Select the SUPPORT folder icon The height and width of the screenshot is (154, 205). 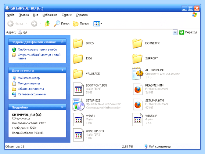pyautogui.click(x=137, y=59)
